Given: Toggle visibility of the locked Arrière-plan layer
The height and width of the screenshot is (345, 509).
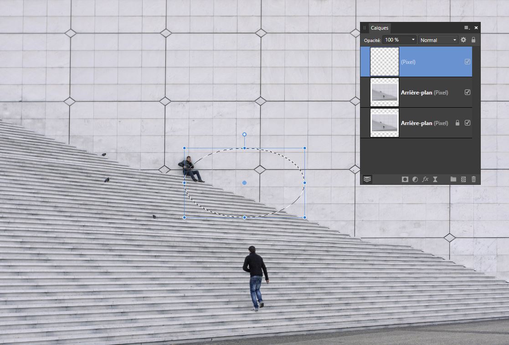Looking at the screenshot, I should (x=468, y=123).
